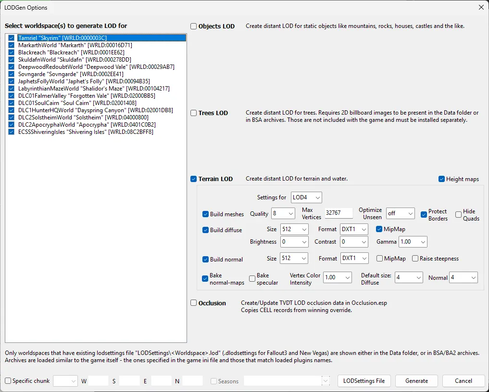The width and height of the screenshot is (489, 392).
Task: Enable the Occlusion checkbox
Action: click(x=194, y=303)
